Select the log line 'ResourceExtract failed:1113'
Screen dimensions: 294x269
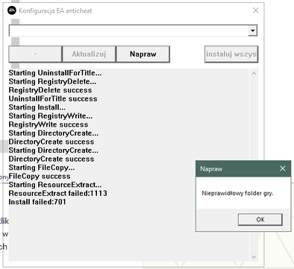58,194
